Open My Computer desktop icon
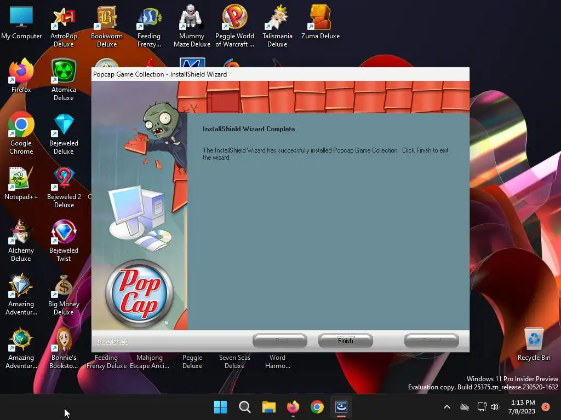Screen dimensions: 561x420 [x=21, y=22]
